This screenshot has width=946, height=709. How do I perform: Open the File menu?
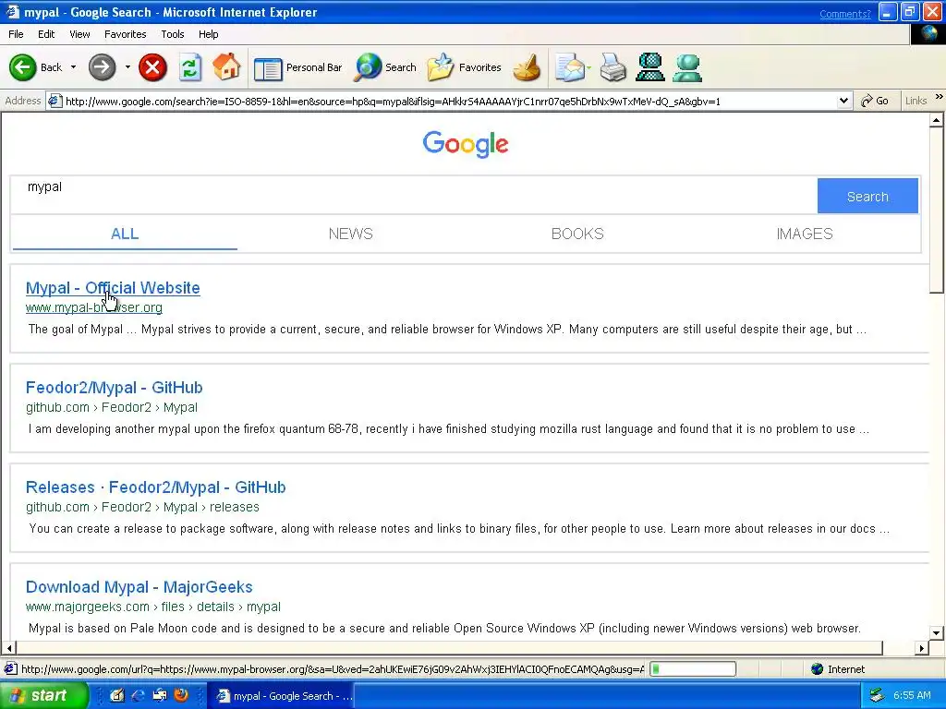pyautogui.click(x=17, y=34)
